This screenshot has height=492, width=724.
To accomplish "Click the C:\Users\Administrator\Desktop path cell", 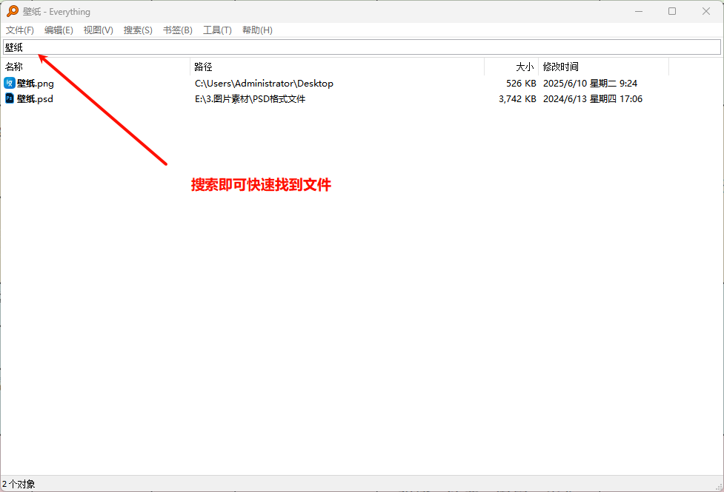I will point(264,84).
